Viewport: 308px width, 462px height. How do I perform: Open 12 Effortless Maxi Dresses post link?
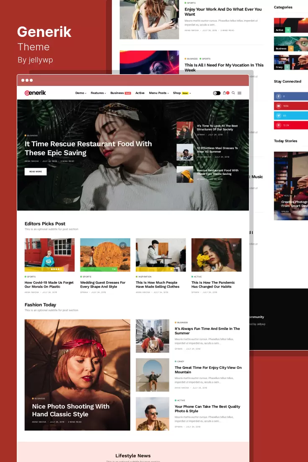[x=217, y=150]
